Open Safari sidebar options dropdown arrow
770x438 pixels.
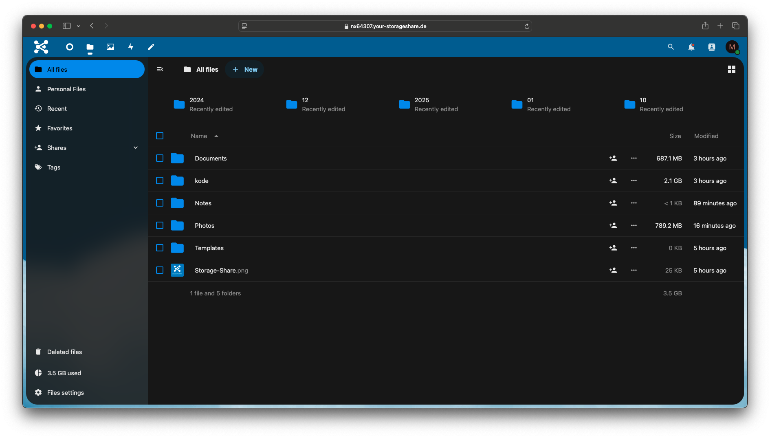pos(78,26)
